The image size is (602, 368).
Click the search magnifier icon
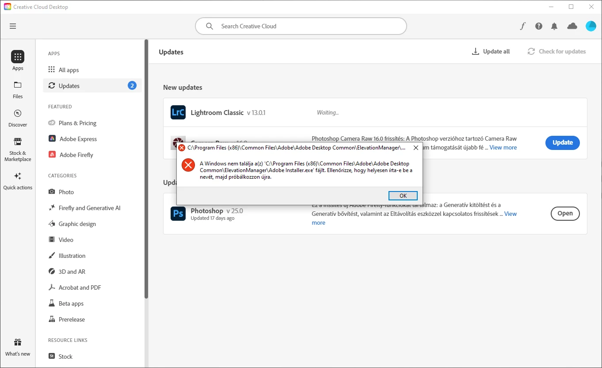coord(210,26)
